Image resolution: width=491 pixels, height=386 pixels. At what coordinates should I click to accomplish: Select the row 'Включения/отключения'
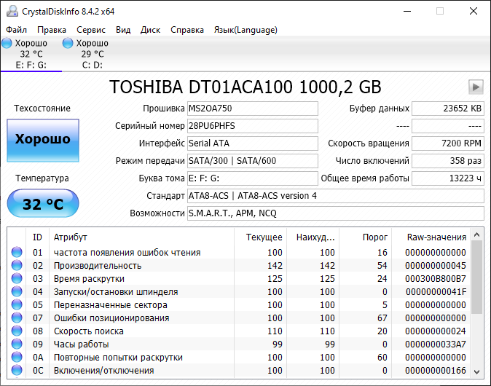tap(239, 371)
